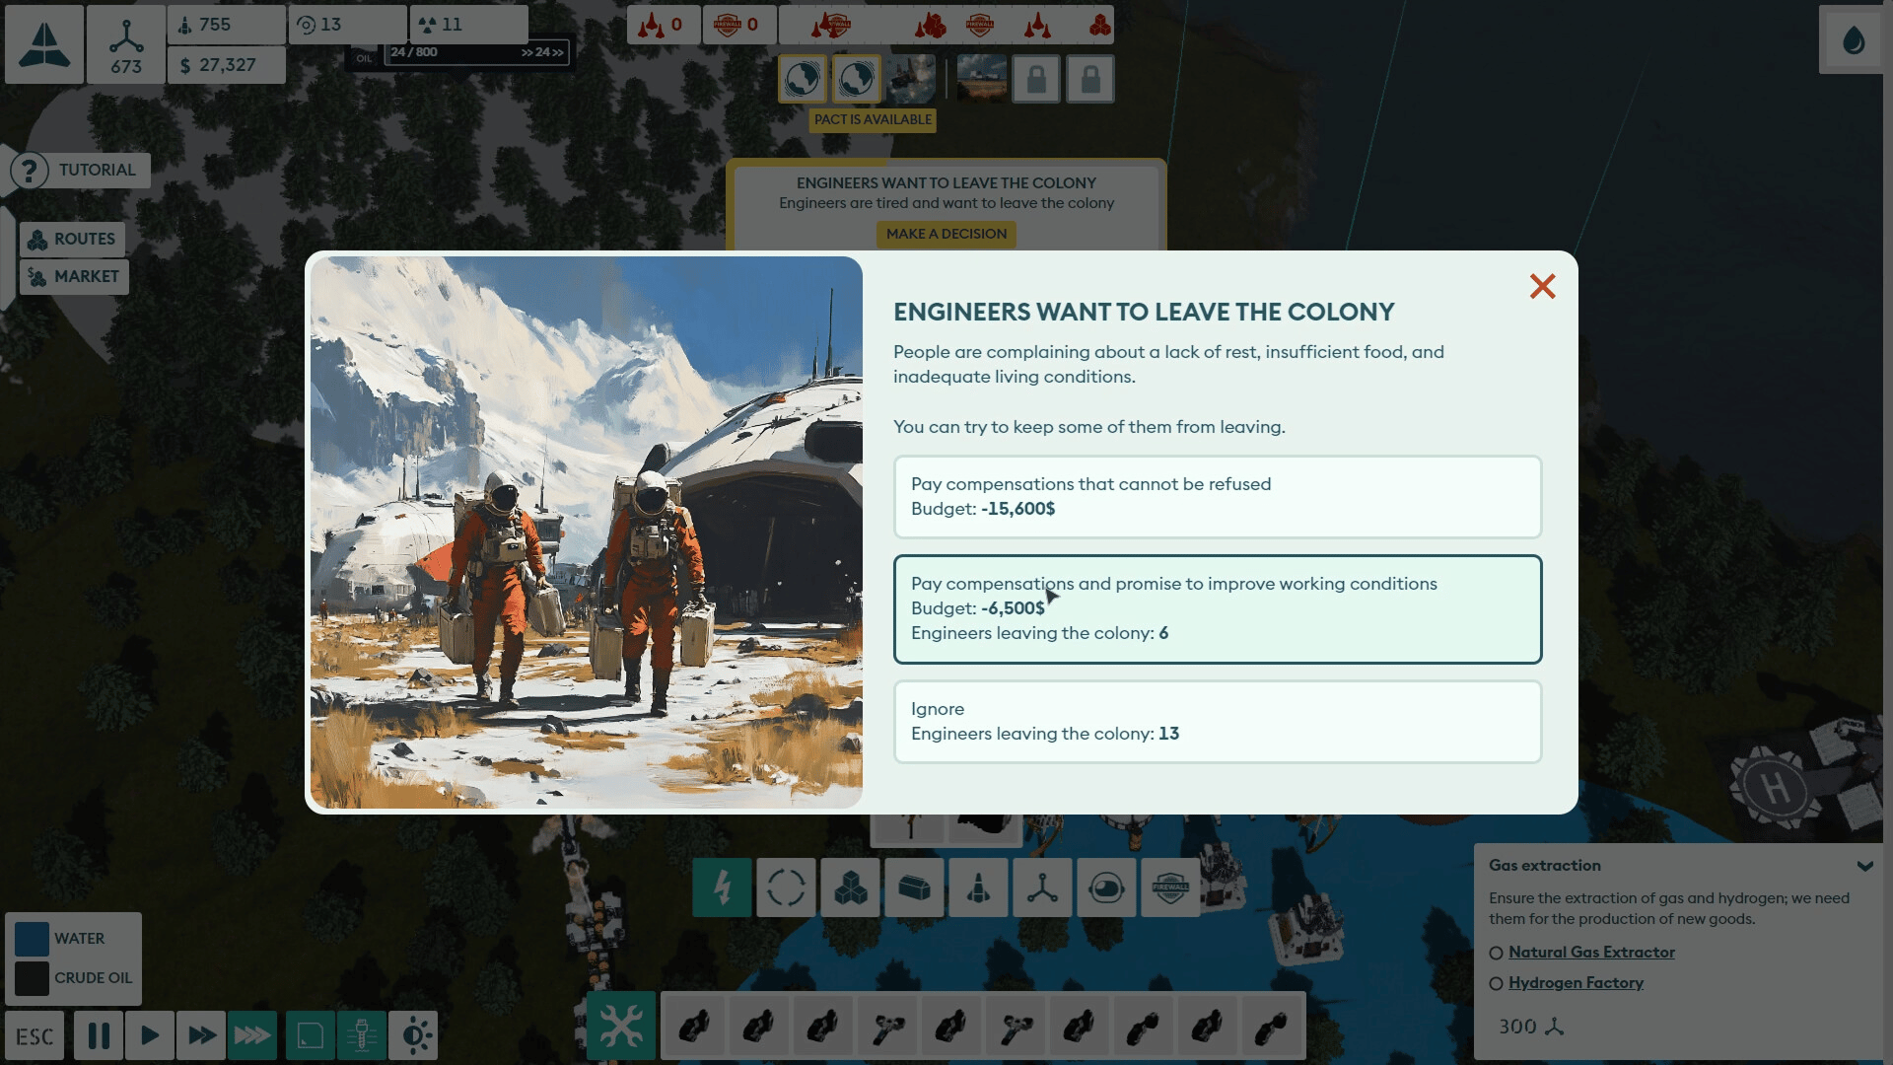Viewport: 1893px width, 1065px height.
Task: Select the stacked cubes resources category
Action: [850, 887]
